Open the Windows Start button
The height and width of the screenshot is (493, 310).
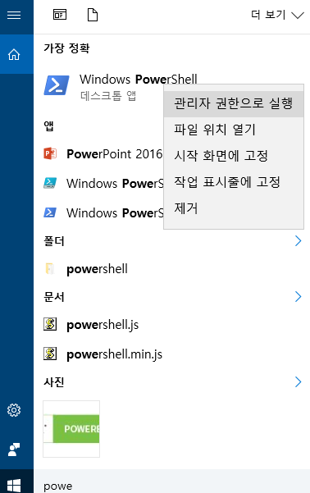[x=14, y=486]
